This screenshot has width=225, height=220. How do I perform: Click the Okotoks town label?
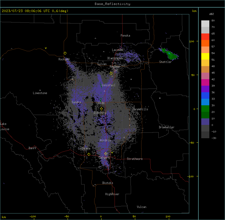(x=108, y=183)
